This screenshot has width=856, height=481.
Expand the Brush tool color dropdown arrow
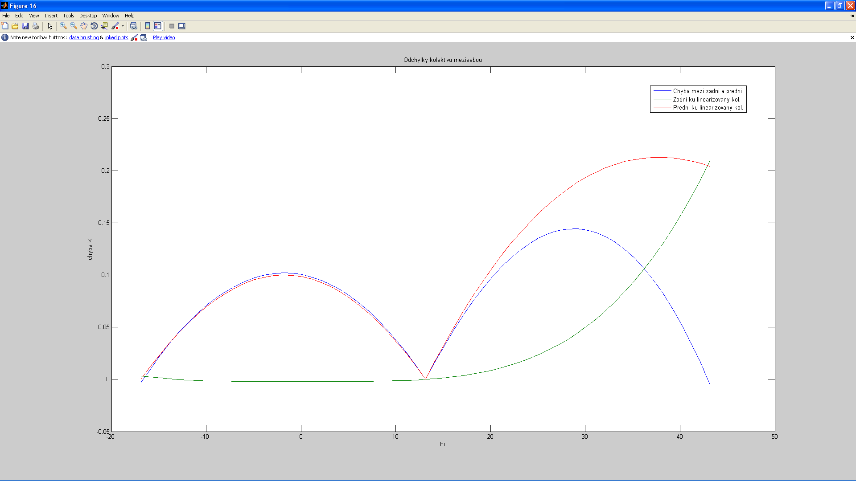pos(123,26)
